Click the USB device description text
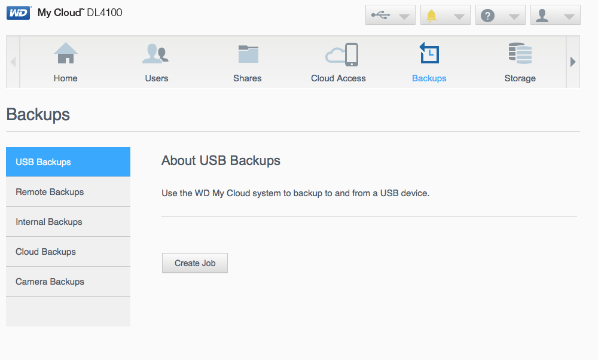The height and width of the screenshot is (360, 598). [295, 193]
